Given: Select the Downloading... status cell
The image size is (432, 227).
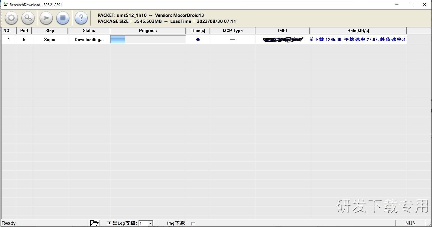Looking at the screenshot, I should (x=89, y=39).
